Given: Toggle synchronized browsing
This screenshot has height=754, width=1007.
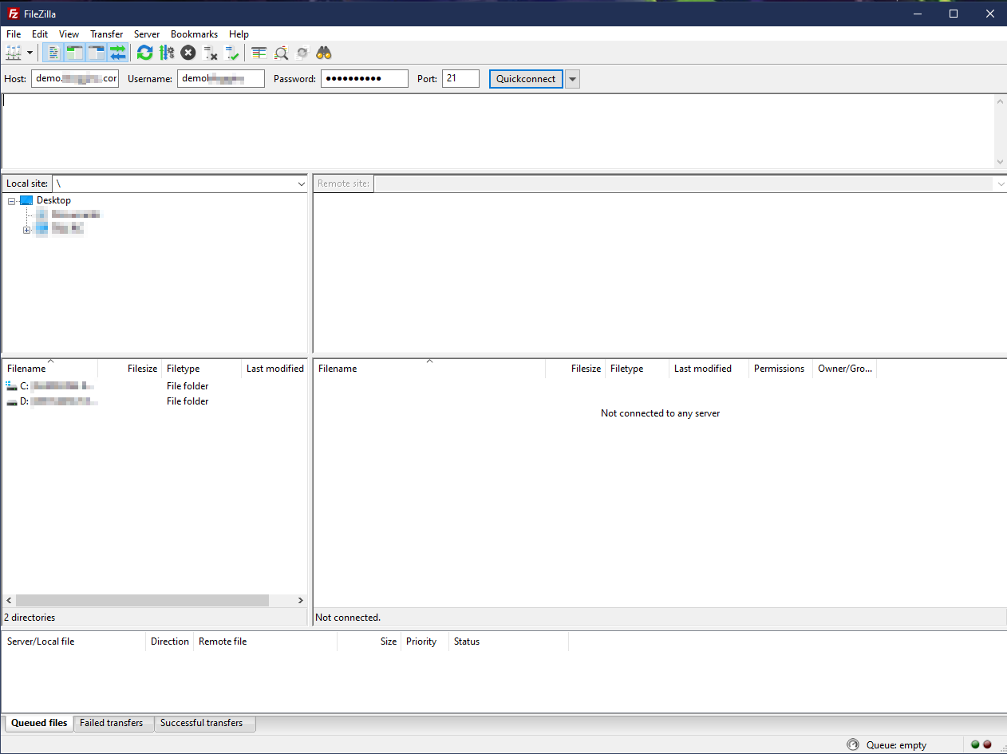Looking at the screenshot, I should click(x=302, y=53).
